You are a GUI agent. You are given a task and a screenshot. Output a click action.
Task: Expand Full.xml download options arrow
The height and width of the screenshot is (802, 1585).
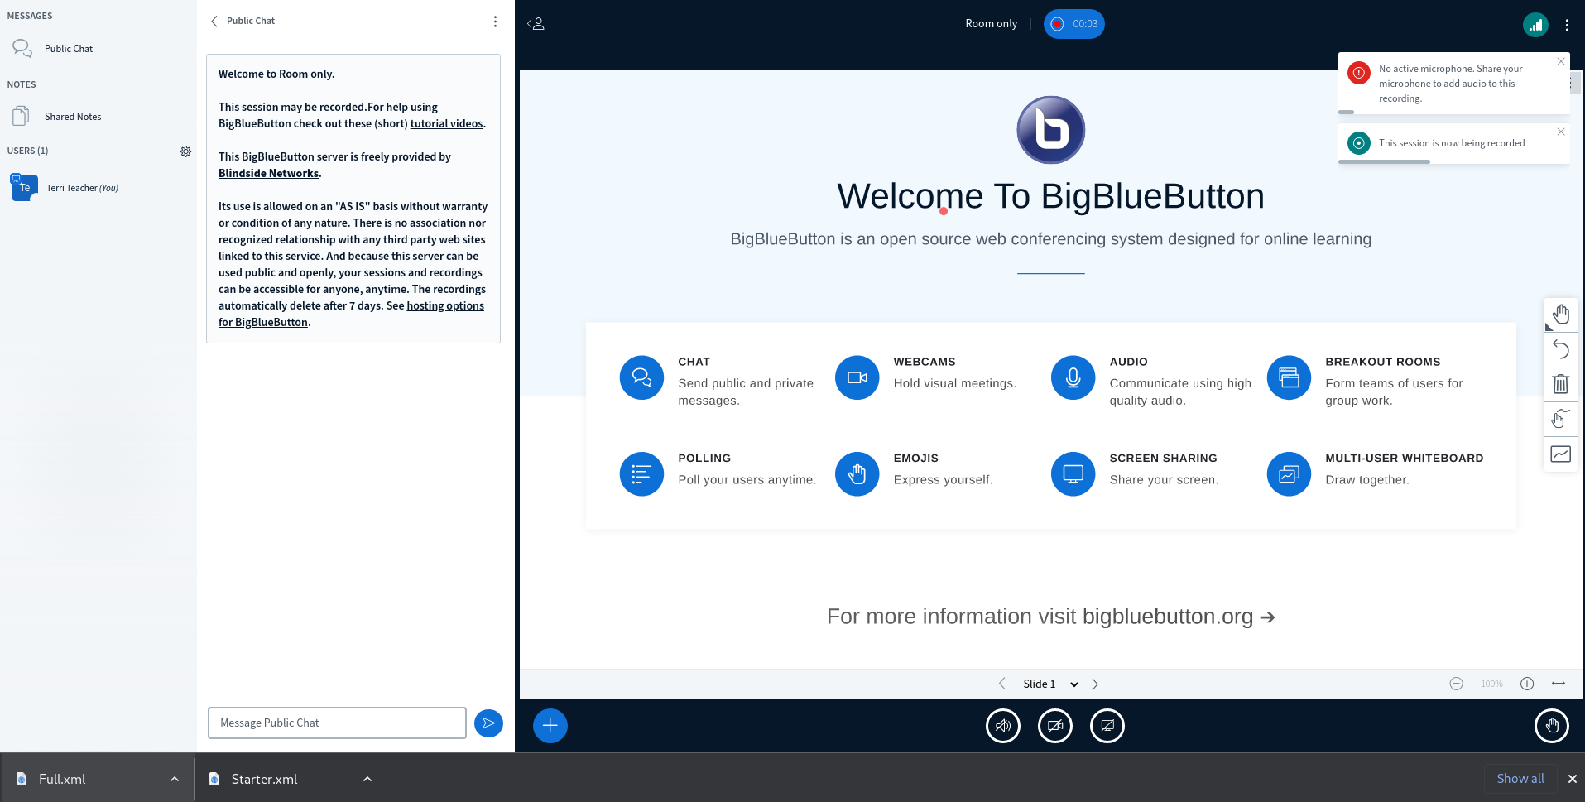[175, 779]
